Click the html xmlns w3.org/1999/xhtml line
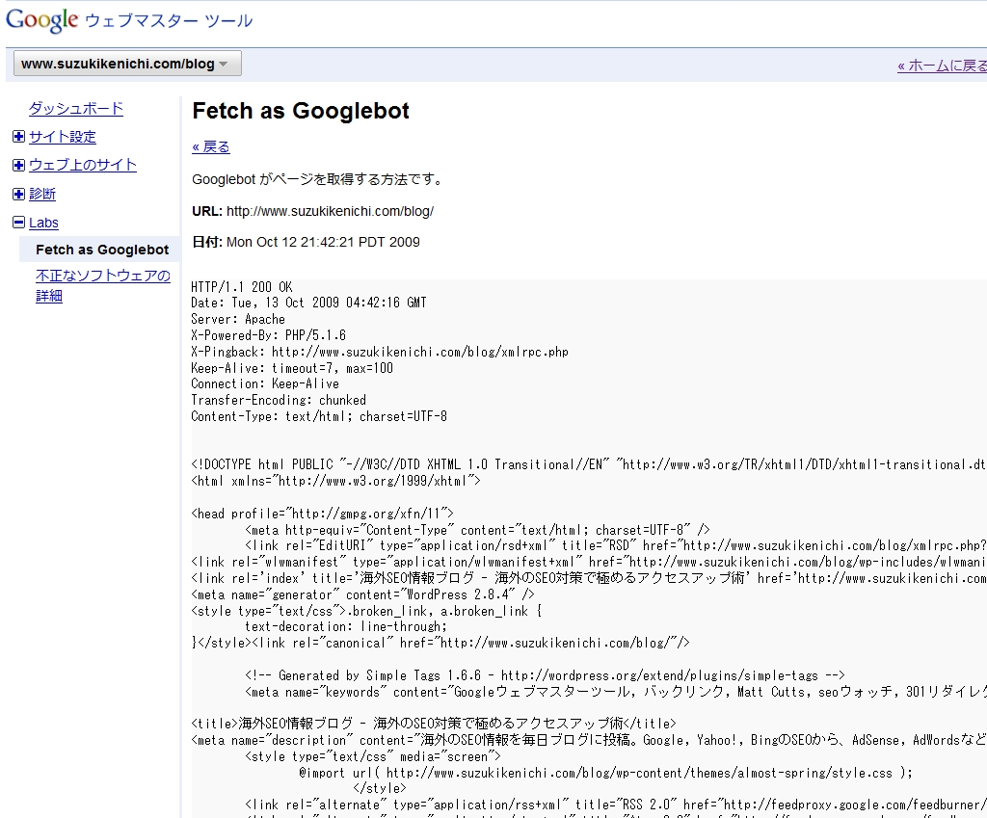The height and width of the screenshot is (818, 987). point(336,481)
